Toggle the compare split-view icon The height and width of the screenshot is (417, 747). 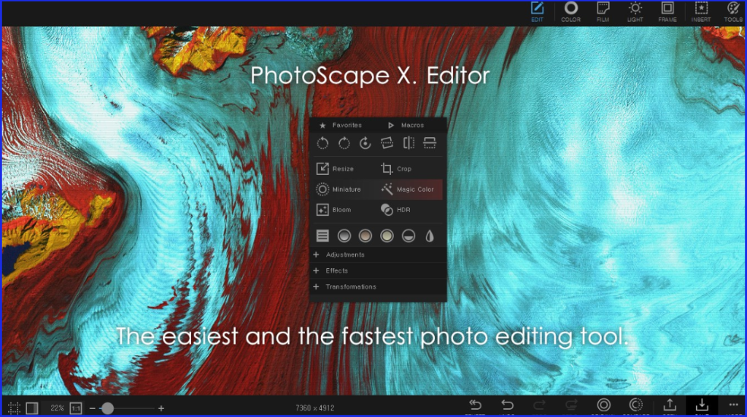[31, 408]
